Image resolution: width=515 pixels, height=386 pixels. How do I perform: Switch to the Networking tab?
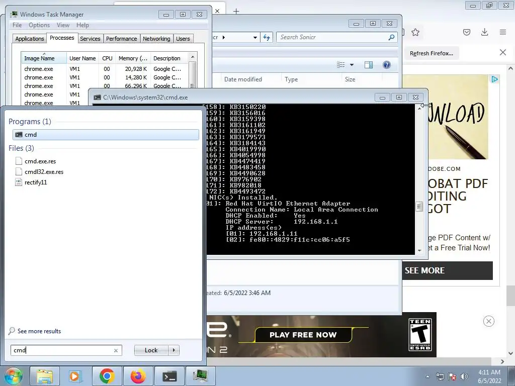pos(156,39)
